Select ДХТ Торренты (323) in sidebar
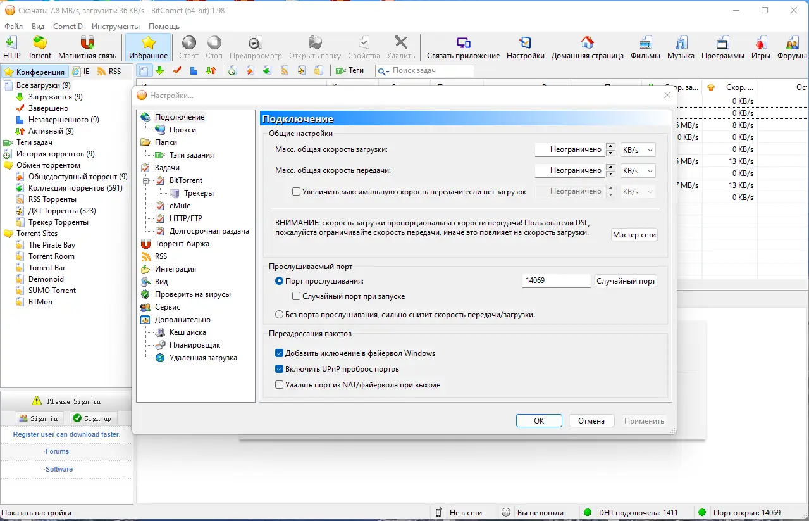Image resolution: width=809 pixels, height=521 pixels. 62,211
